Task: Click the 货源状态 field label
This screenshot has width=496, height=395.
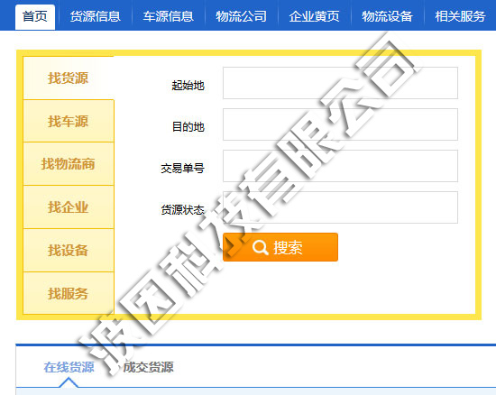Action: (x=182, y=210)
